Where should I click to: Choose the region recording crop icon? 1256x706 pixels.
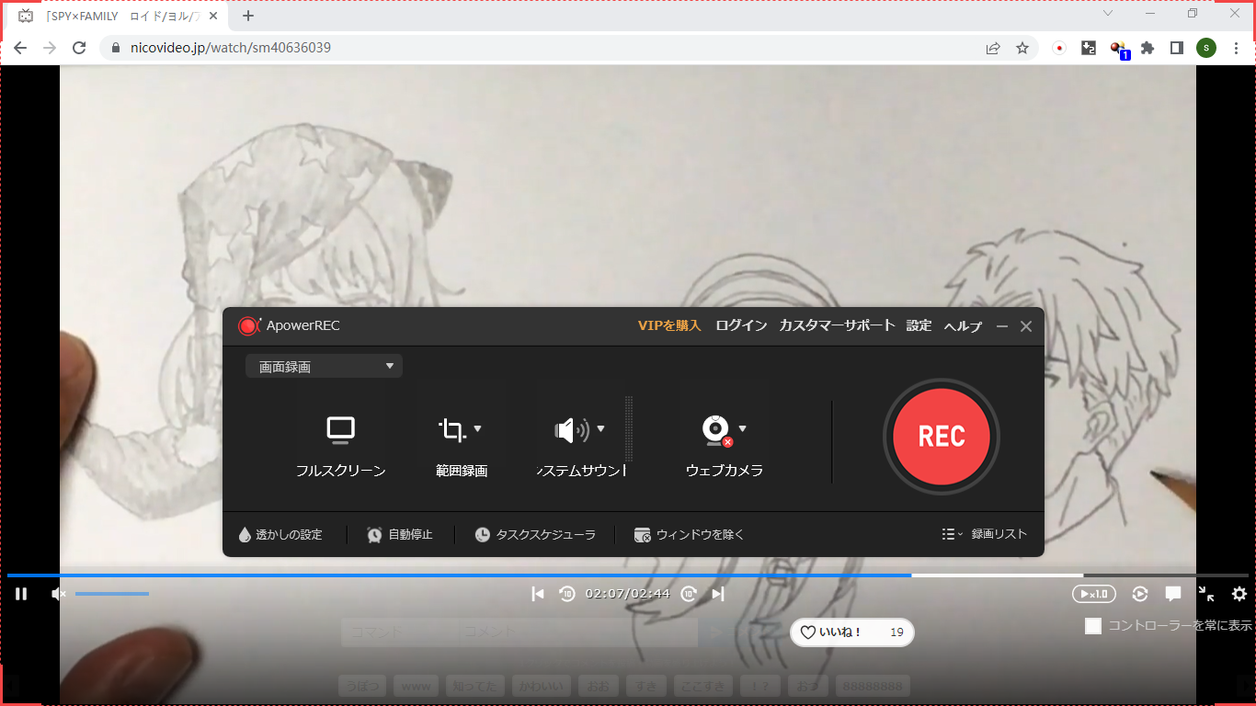point(451,429)
